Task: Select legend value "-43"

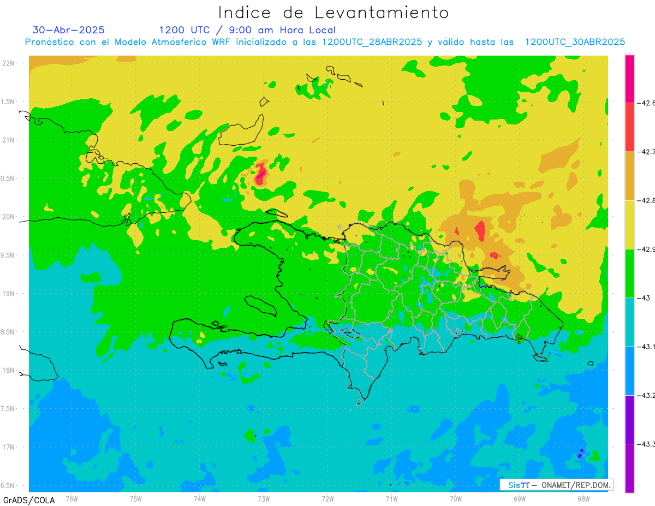Action: 643,298
